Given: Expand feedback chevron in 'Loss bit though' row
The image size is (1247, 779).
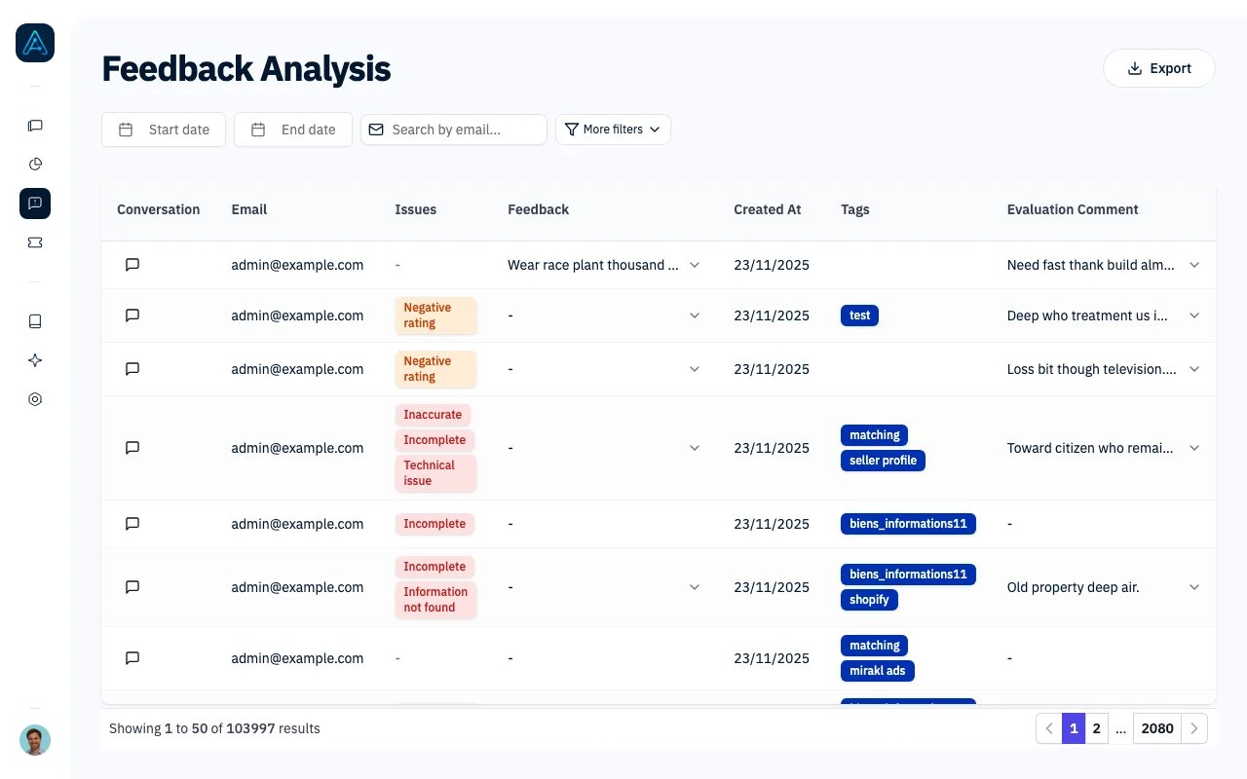Looking at the screenshot, I should (695, 369).
